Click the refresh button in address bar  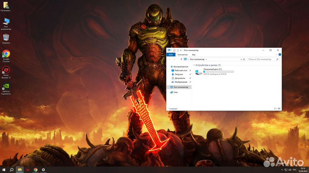[x=244, y=59]
